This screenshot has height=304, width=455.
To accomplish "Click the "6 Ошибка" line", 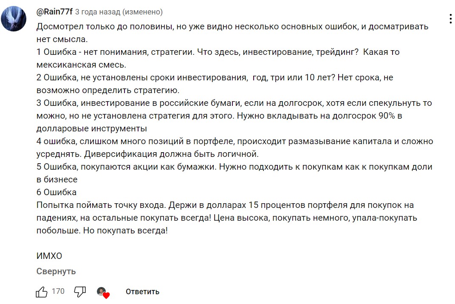I will (57, 192).
